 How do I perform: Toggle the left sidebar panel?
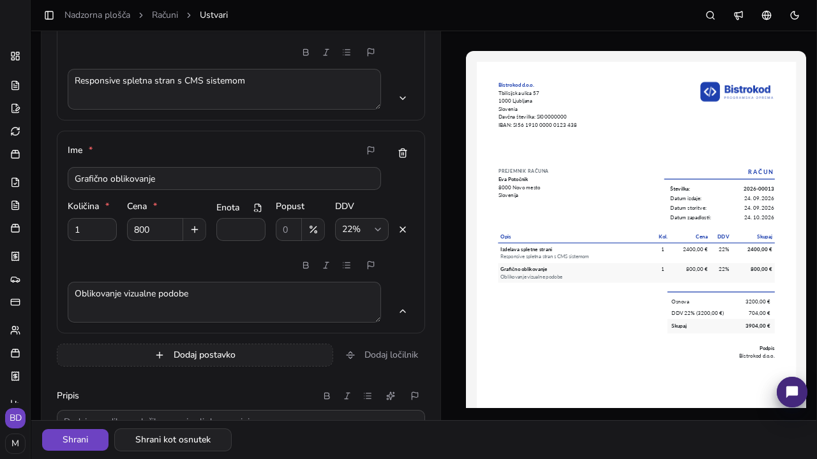49,15
